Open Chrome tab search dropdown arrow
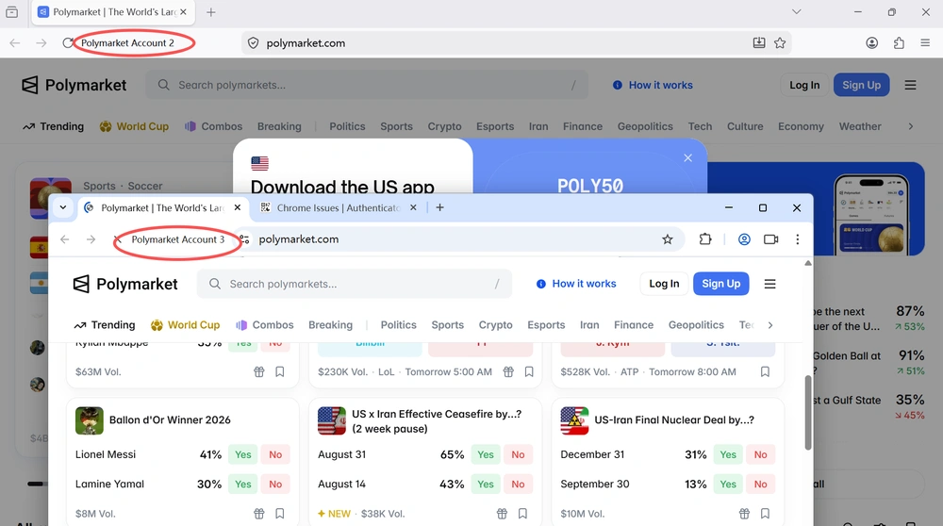 tap(62, 207)
